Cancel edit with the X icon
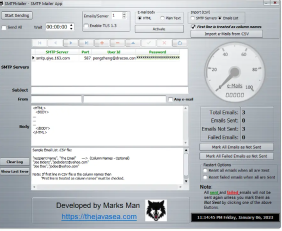Screen dimensions: 282x231 164,43
